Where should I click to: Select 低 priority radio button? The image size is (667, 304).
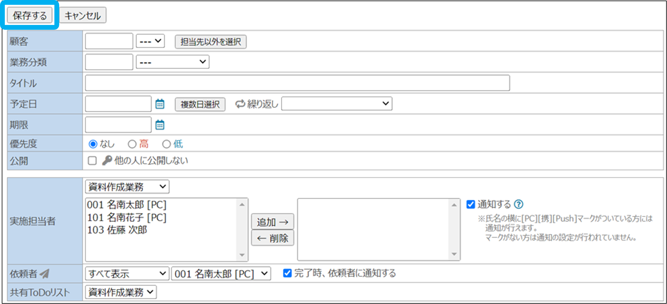tap(166, 144)
